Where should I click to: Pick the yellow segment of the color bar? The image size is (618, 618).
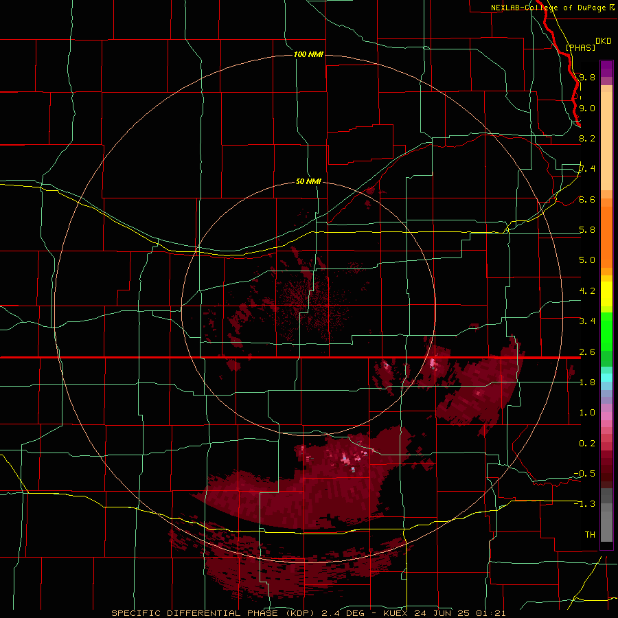pos(606,294)
